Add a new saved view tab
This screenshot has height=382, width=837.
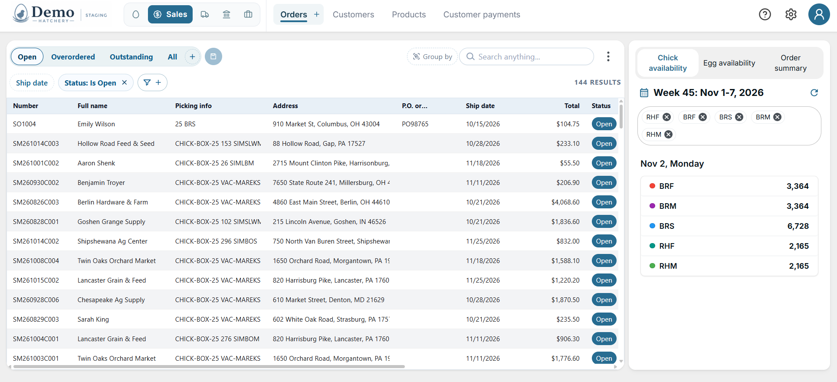coord(192,56)
